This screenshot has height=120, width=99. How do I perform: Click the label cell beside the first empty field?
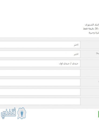pyautogui.click(x=90, y=73)
